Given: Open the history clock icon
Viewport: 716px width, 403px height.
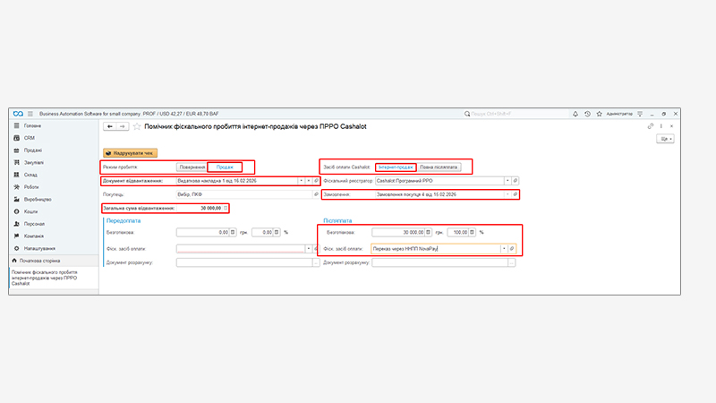Looking at the screenshot, I should (586, 114).
